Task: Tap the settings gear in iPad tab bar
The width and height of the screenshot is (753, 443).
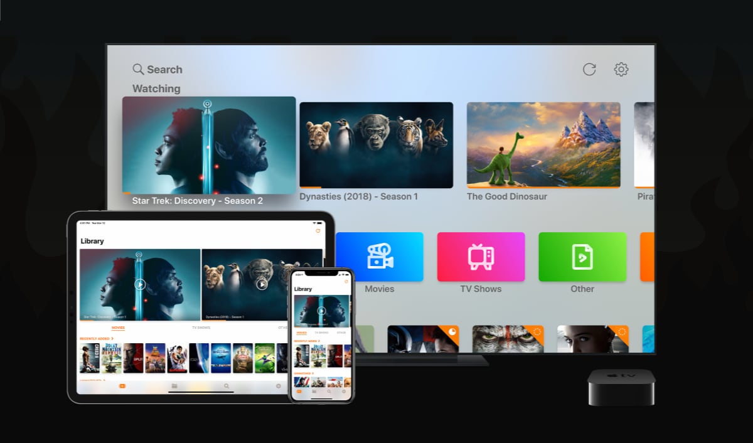Action: click(279, 386)
